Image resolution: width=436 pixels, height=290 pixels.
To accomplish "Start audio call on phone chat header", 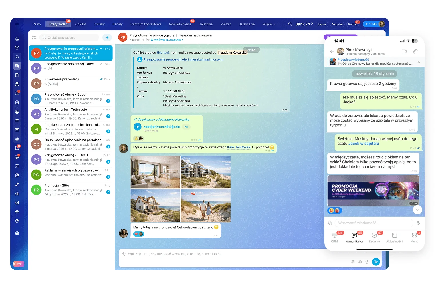I will click(415, 51).
